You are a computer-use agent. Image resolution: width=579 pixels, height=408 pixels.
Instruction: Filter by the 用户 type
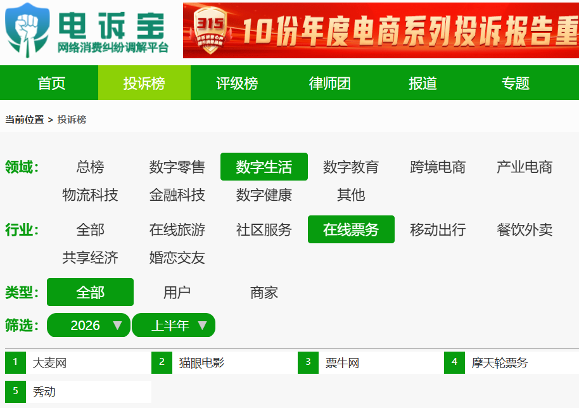177,292
